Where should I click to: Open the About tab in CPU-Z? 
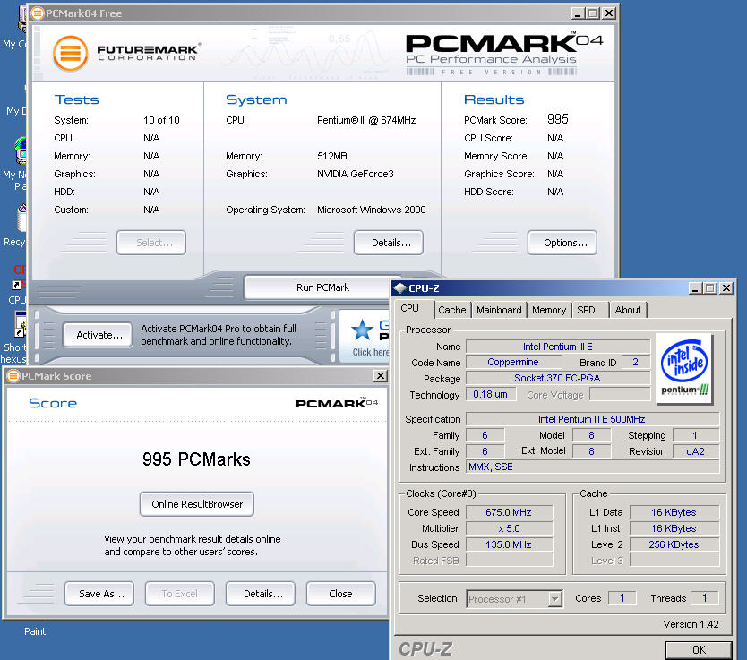click(628, 310)
